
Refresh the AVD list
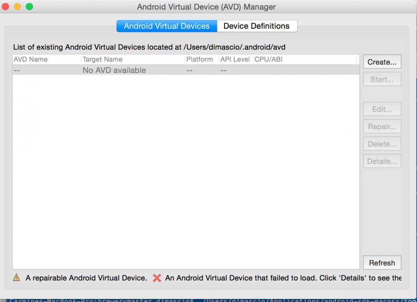pyautogui.click(x=382, y=263)
